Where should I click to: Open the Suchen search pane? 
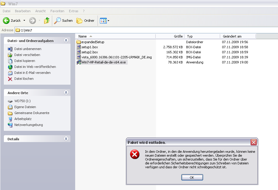tap(63, 21)
